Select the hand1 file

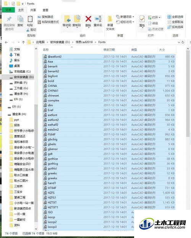pyautogui.click(x=109, y=183)
